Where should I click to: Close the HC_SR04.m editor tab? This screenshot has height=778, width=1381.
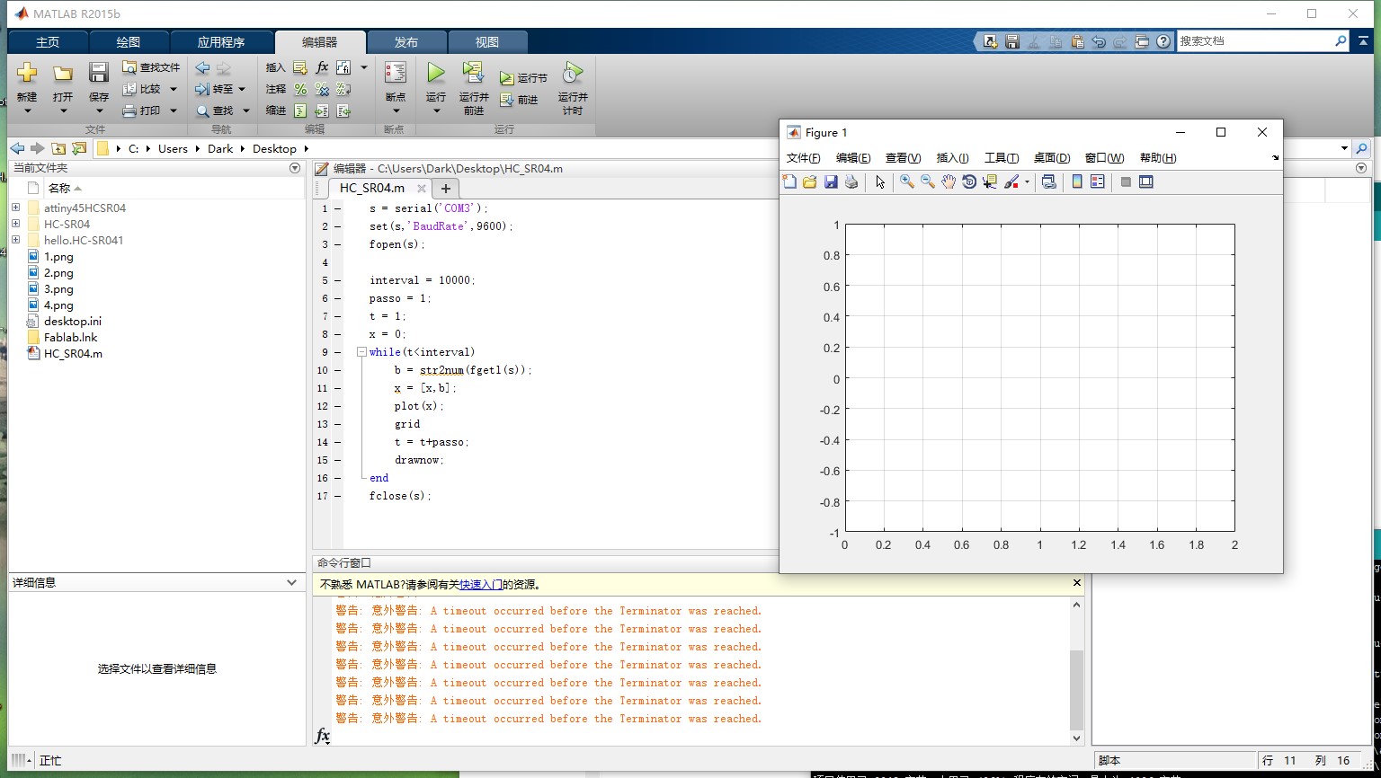point(421,188)
